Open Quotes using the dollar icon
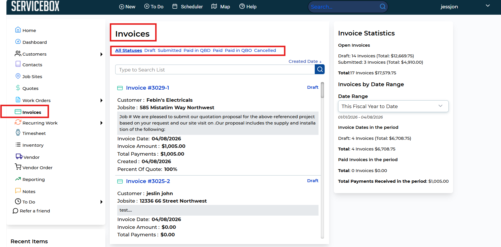Image resolution: width=501 pixels, height=247 pixels. (18, 88)
